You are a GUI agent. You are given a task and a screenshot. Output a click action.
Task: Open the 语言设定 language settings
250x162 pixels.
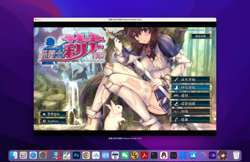200,36
